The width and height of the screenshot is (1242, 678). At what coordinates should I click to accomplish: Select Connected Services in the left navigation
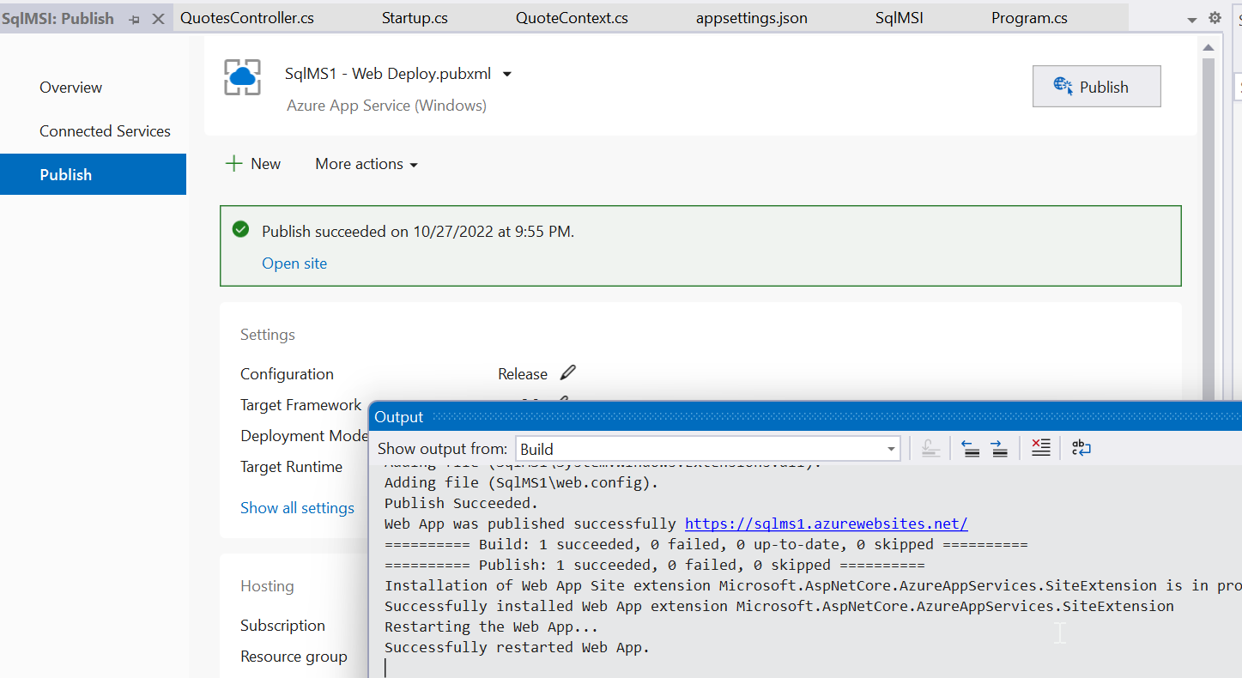(105, 131)
